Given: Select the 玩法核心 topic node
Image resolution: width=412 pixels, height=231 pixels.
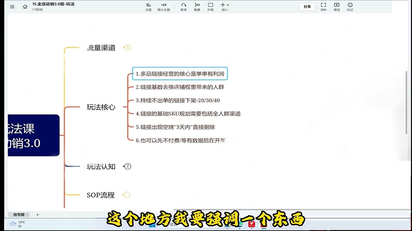Looking at the screenshot, I should click(101, 107).
